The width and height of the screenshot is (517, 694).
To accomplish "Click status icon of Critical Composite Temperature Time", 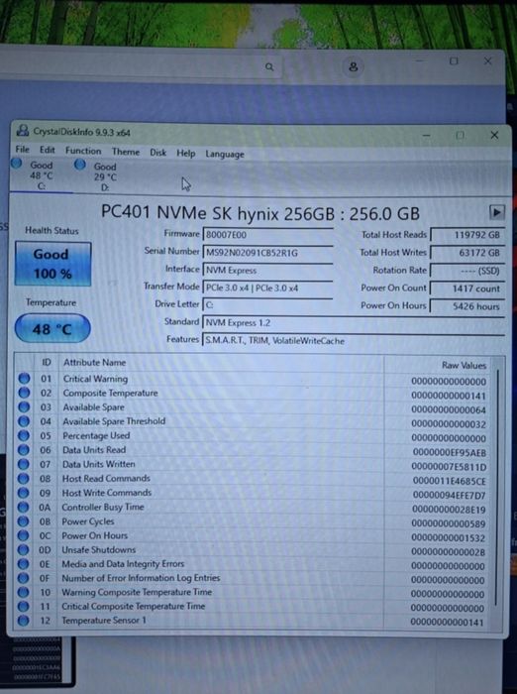I will coord(24,607).
